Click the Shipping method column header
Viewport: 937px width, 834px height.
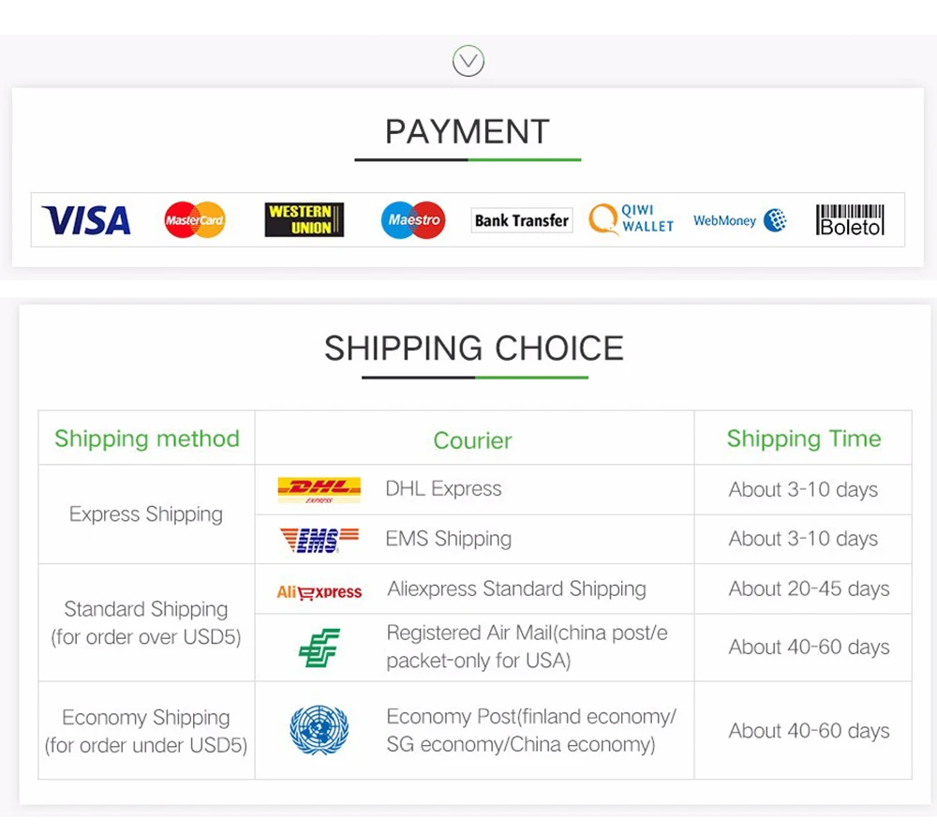[x=147, y=439]
